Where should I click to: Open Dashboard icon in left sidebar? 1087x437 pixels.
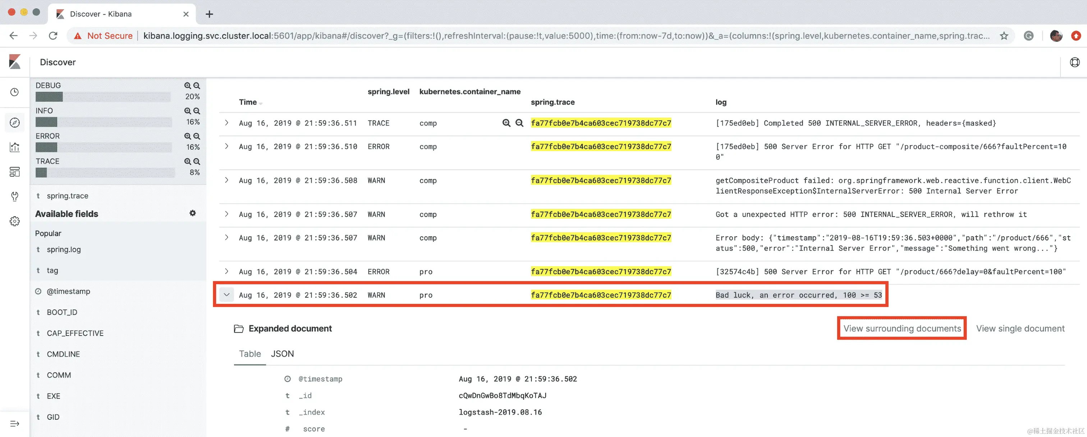pos(15,172)
